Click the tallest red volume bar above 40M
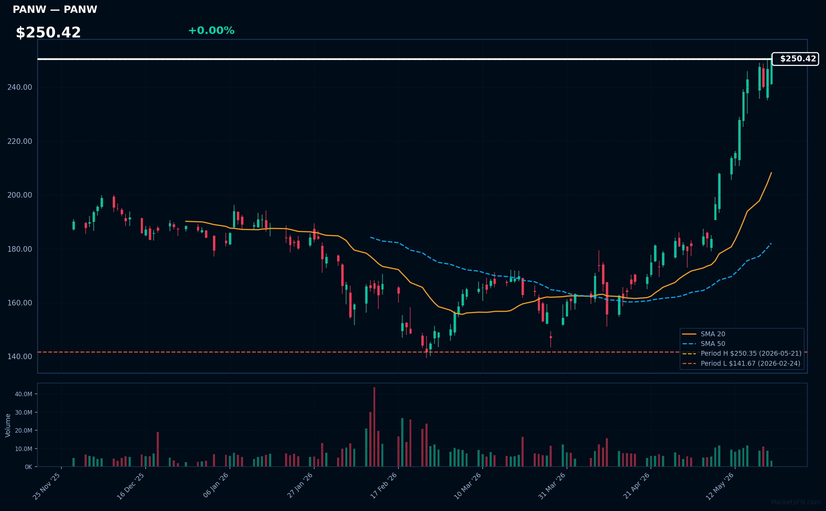 374,427
